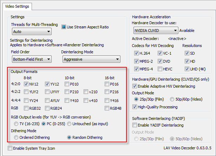The image size is (216, 156).
Task: Enable the P210 output format
Action: point(67,92)
